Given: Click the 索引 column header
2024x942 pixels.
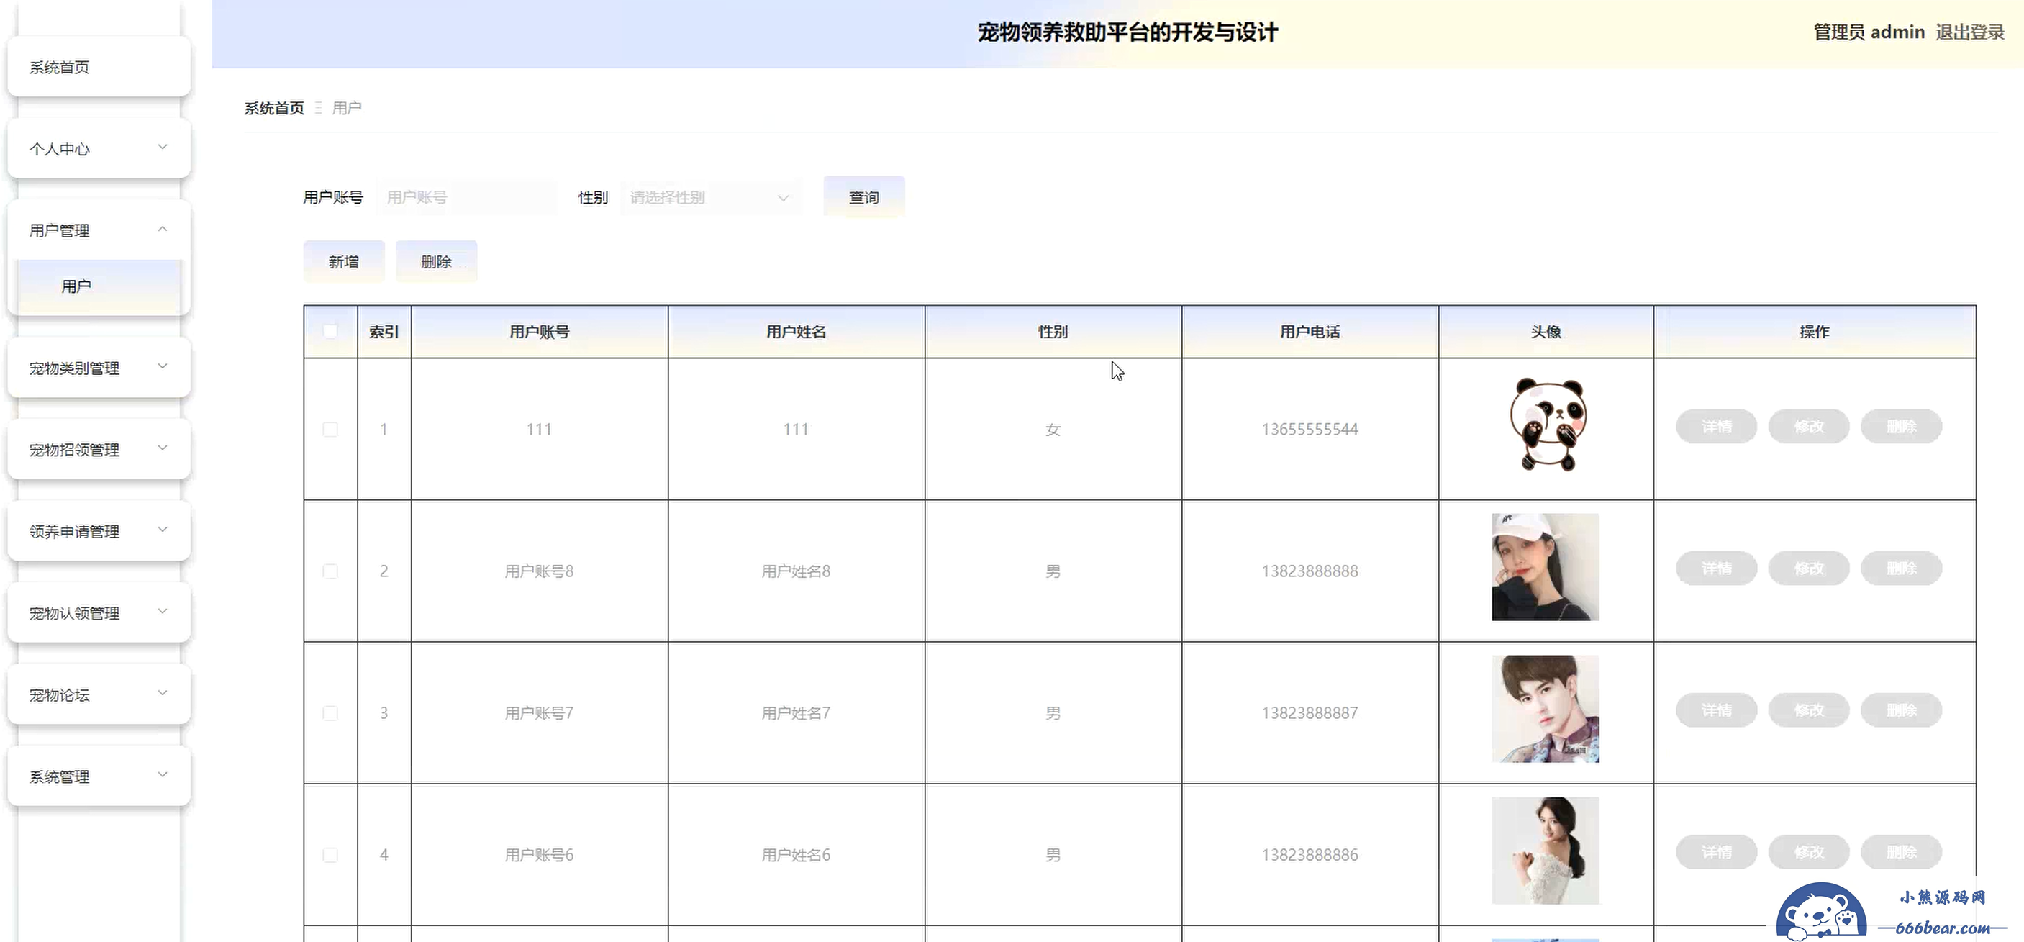Looking at the screenshot, I should coord(384,332).
